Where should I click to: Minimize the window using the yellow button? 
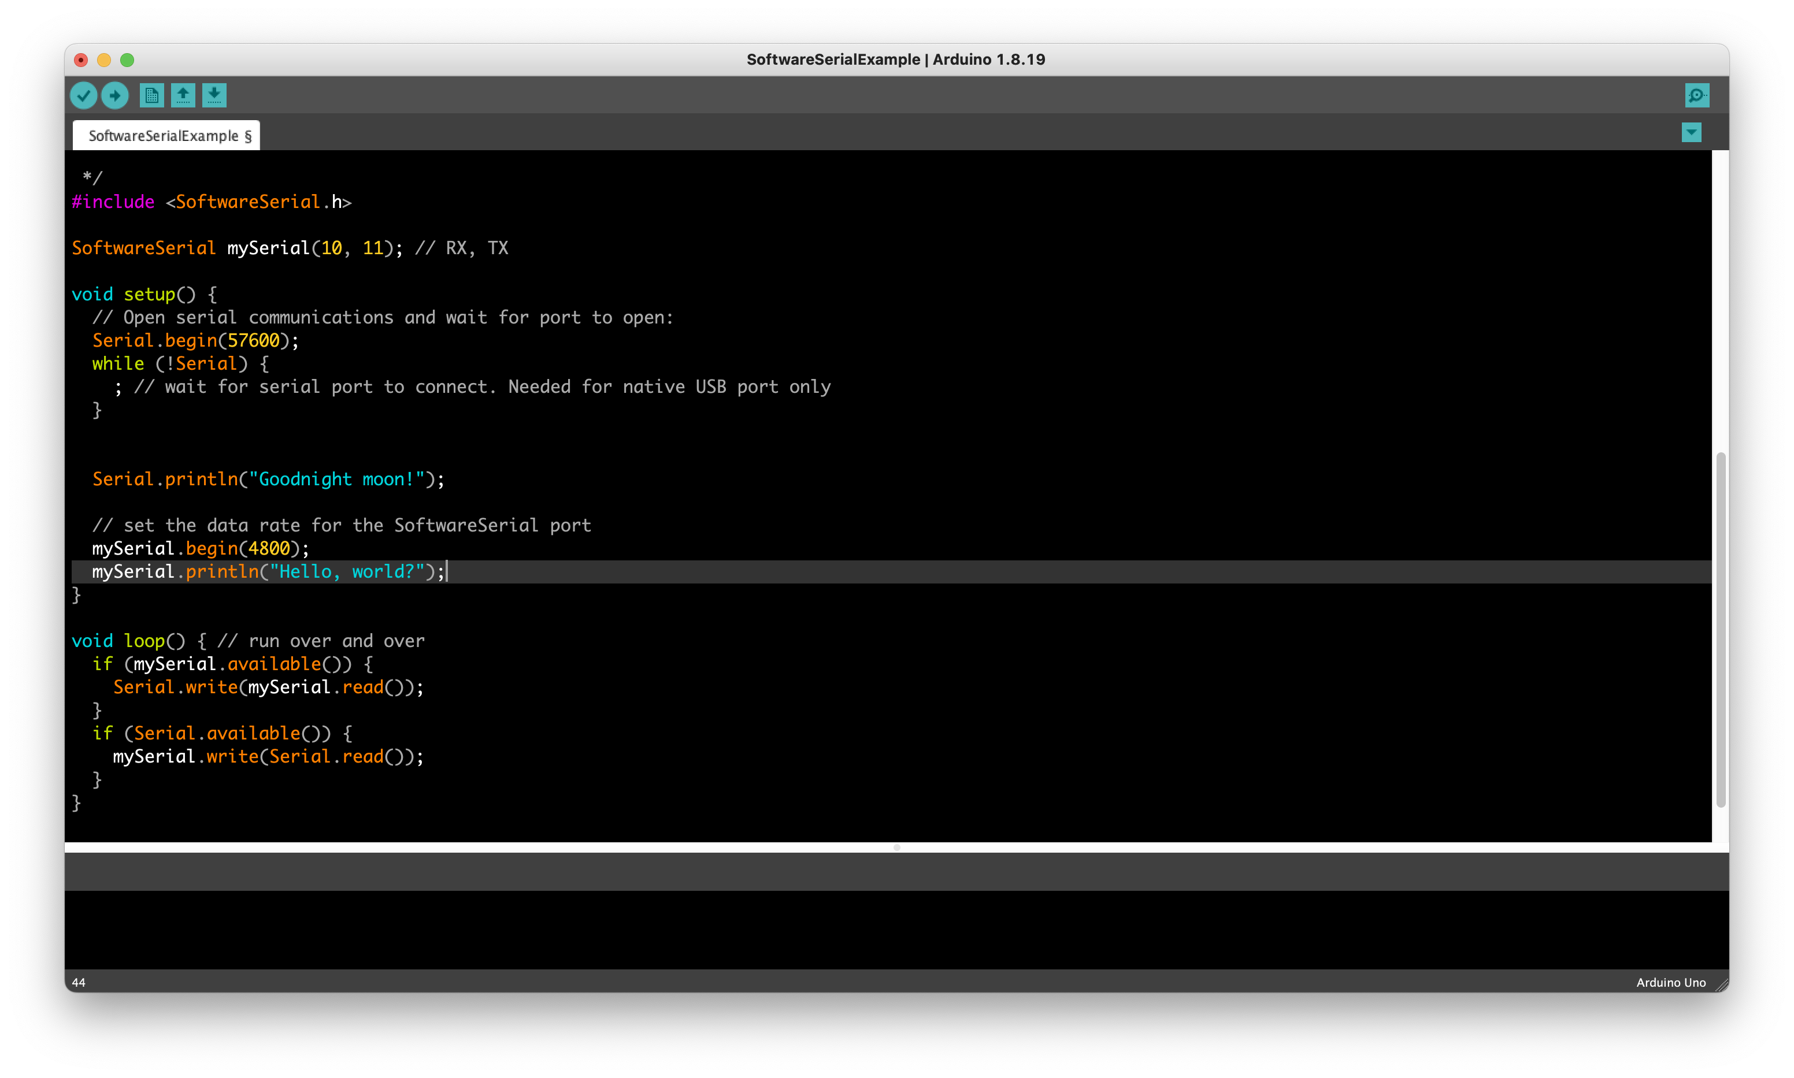[x=104, y=60]
